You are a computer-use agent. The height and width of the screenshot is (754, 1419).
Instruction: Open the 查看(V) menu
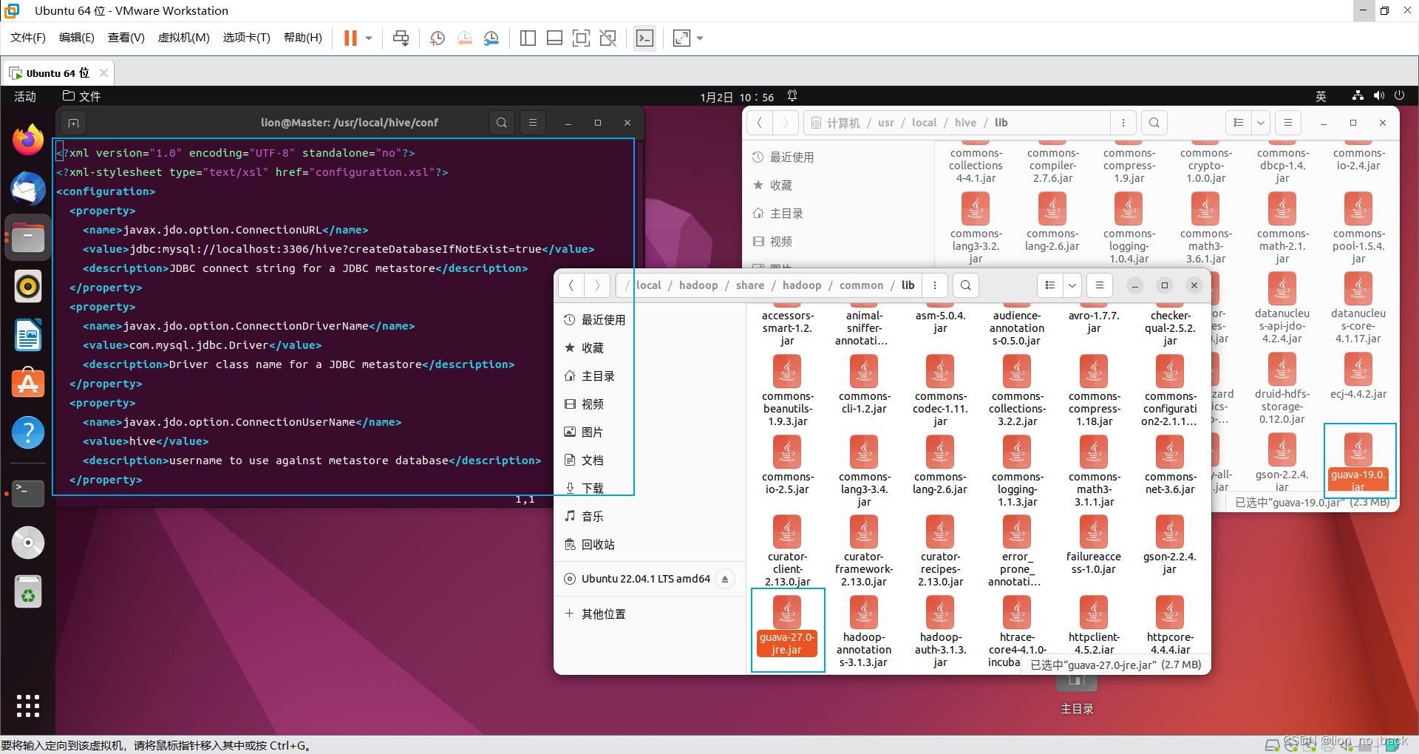[126, 38]
